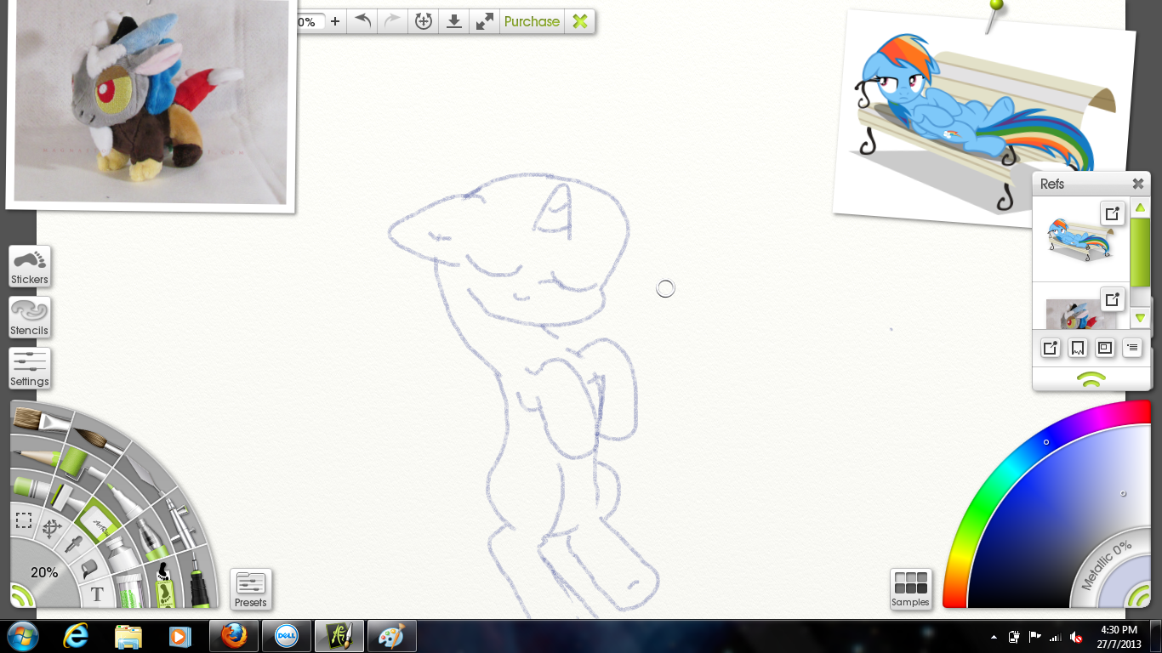Viewport: 1162px width, 653px height.
Task: Click the volume speaker tray icon
Action: point(1076,637)
